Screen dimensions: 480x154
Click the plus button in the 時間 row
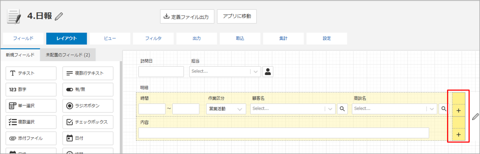[x=459, y=111]
